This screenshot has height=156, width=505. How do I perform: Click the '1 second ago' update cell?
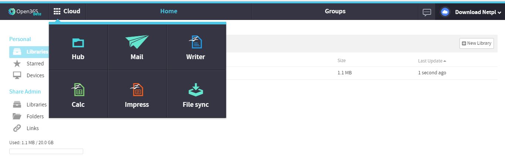click(x=432, y=73)
